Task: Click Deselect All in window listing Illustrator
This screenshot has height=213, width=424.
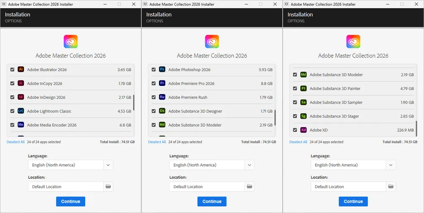Action: [16, 142]
